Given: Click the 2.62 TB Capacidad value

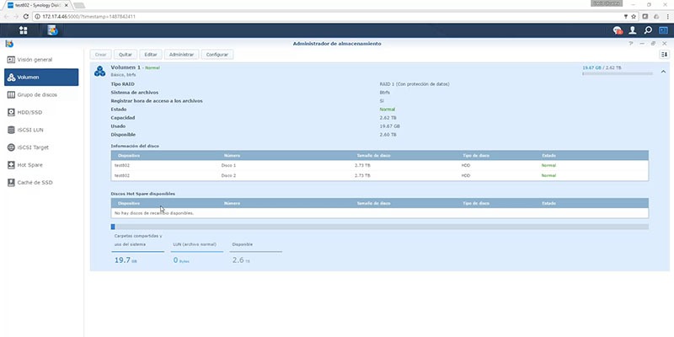Looking at the screenshot, I should click(388, 118).
